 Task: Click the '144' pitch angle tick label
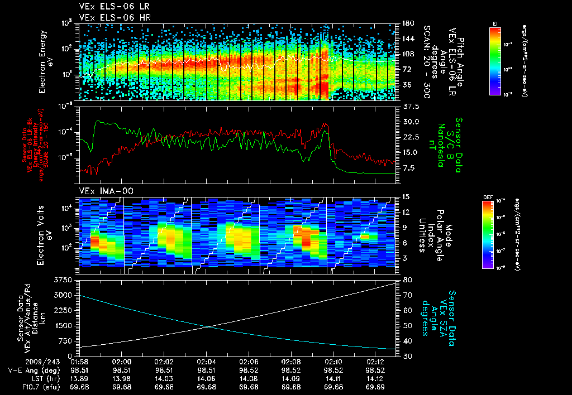[x=408, y=39]
